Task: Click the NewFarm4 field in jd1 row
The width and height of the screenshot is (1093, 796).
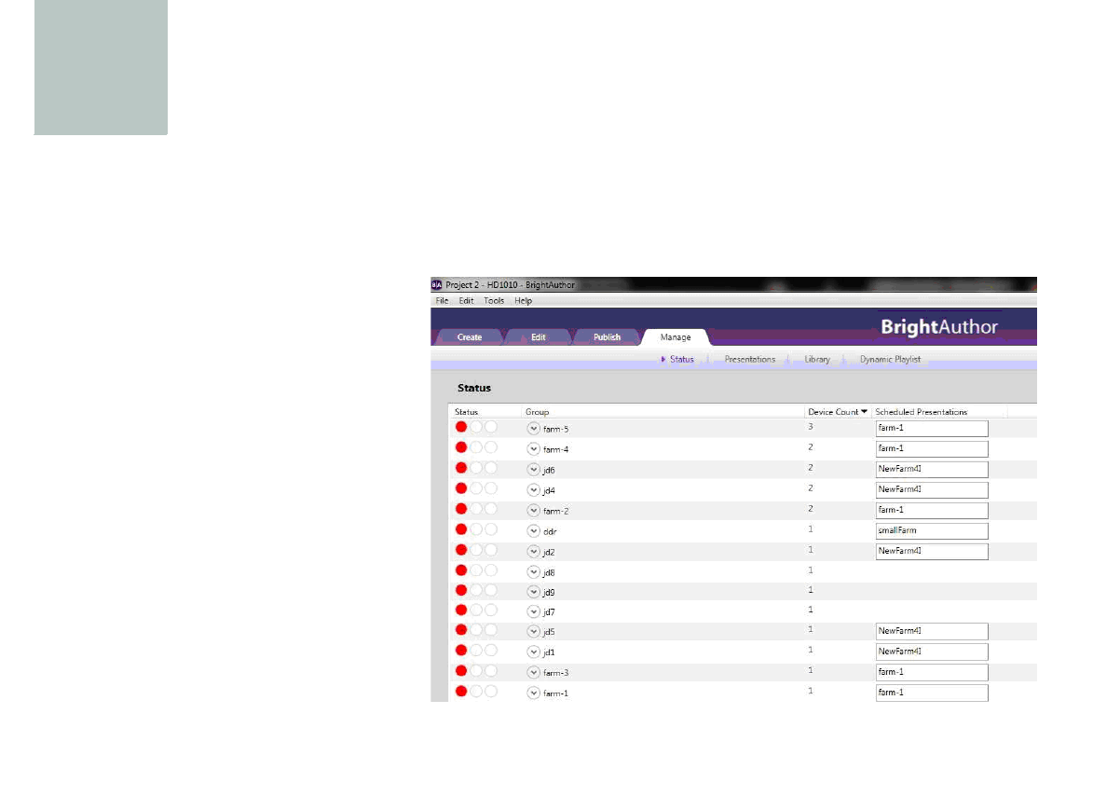Action: 932,652
